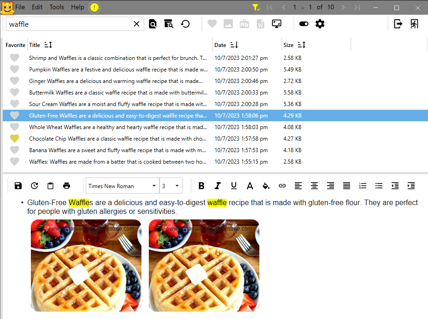Favorite the Sour Cream Waffles entry

tap(14, 104)
